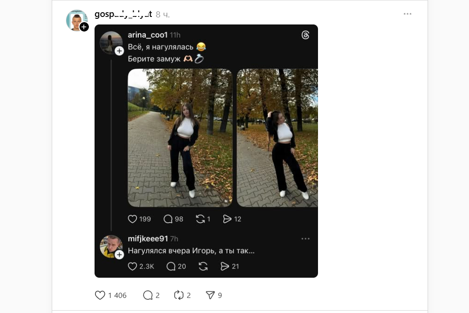Screen dimensions: 469x313
Task: Follow author via plus badge on avatar
Action: [84, 27]
